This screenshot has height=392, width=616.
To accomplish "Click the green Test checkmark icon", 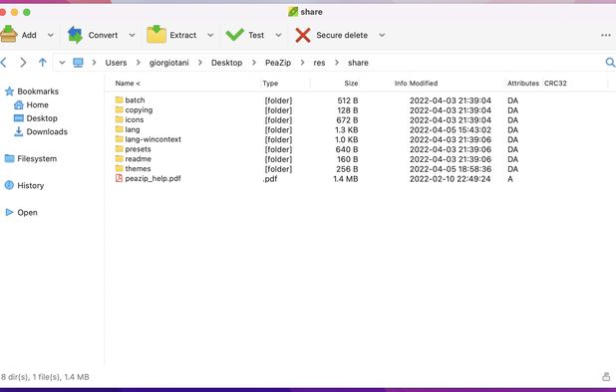I will click(234, 35).
